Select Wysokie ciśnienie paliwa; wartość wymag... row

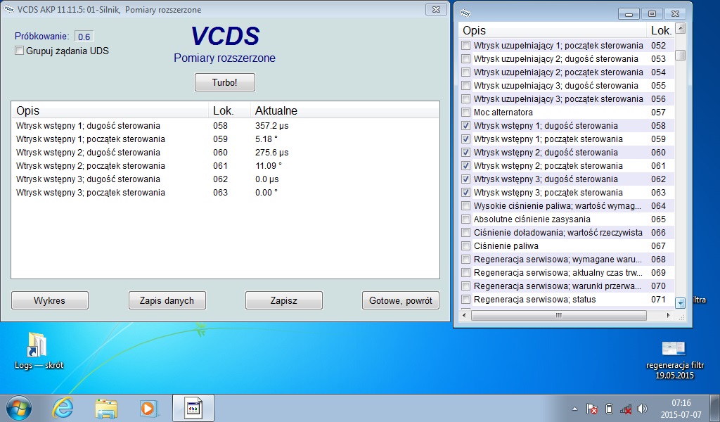coord(567,205)
